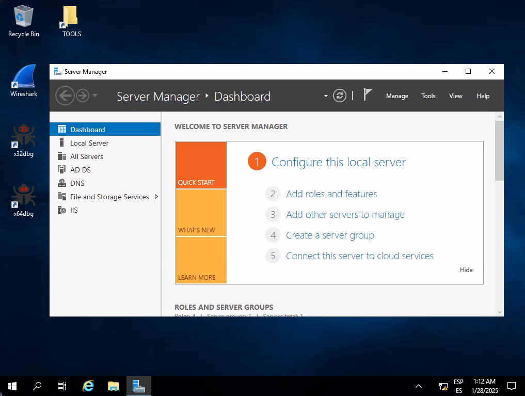Open the Action Center notification icon
525x396 pixels.
[511, 386]
